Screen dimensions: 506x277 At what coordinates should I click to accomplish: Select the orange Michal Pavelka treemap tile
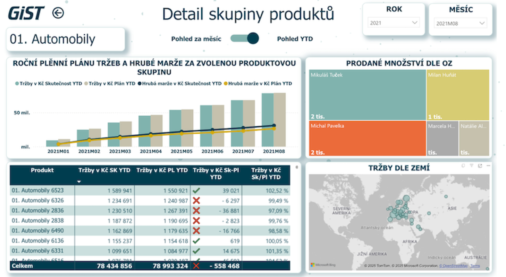click(x=367, y=138)
